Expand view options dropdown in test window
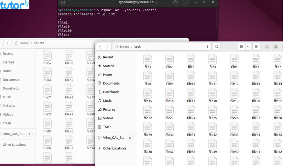The height and width of the screenshot is (166, 283). (248, 47)
